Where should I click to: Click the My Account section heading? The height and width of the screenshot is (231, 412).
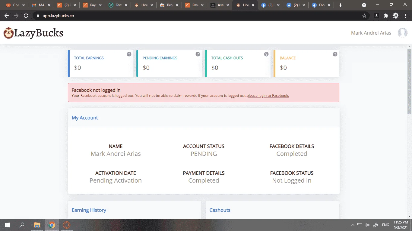pyautogui.click(x=85, y=118)
